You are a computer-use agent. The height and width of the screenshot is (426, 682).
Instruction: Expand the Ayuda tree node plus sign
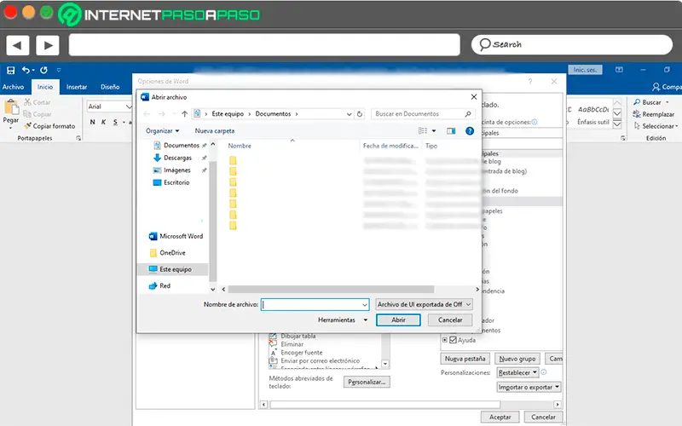(x=444, y=340)
